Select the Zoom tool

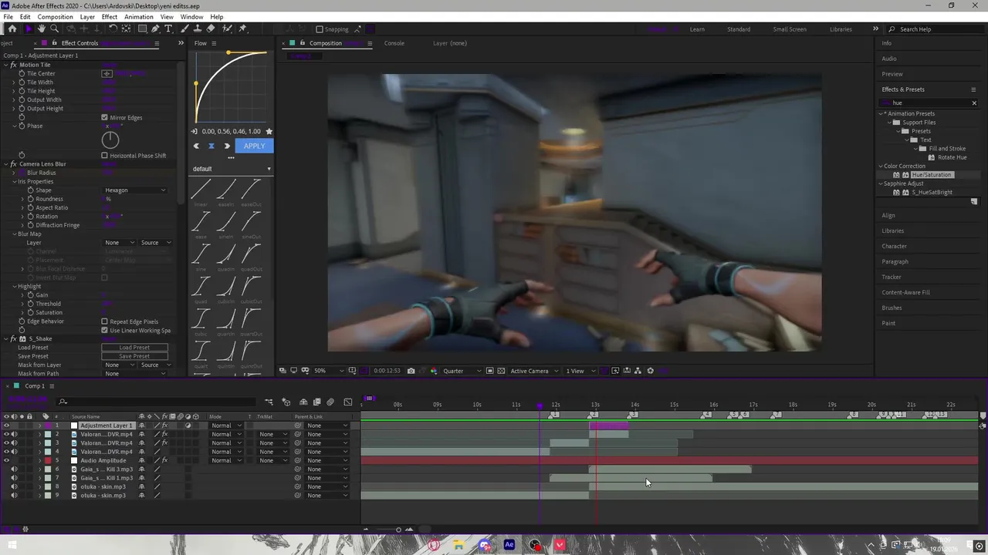tap(55, 29)
